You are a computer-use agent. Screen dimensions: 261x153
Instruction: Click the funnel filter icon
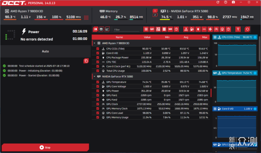click(238, 29)
